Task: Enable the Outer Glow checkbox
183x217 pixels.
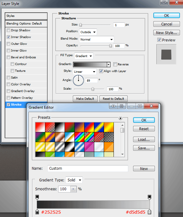Action: (x=9, y=44)
